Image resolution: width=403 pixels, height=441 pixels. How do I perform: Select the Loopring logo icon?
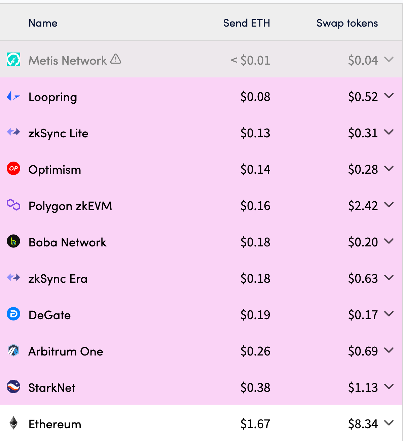tap(13, 96)
